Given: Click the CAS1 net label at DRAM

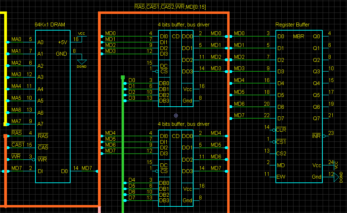Looking at the screenshot, I should pos(18,145).
